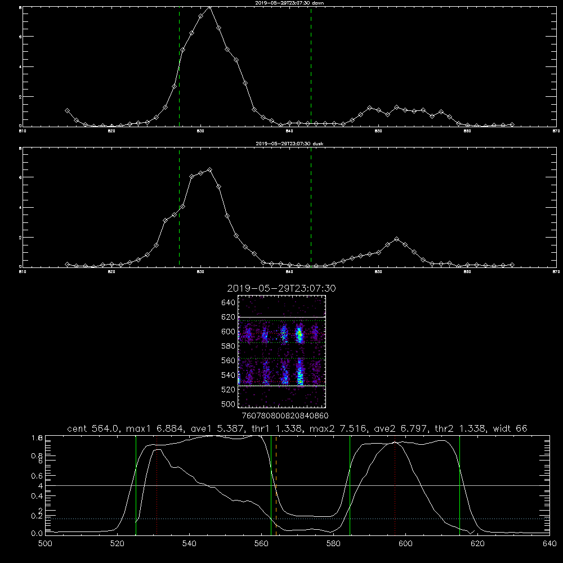The width and height of the screenshot is (563, 563).
Task: Click the spectrogram color image thumbnail
Action: (282, 351)
